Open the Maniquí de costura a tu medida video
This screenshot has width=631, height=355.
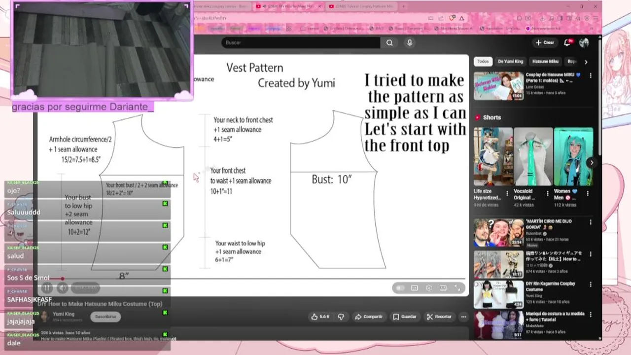click(x=498, y=325)
